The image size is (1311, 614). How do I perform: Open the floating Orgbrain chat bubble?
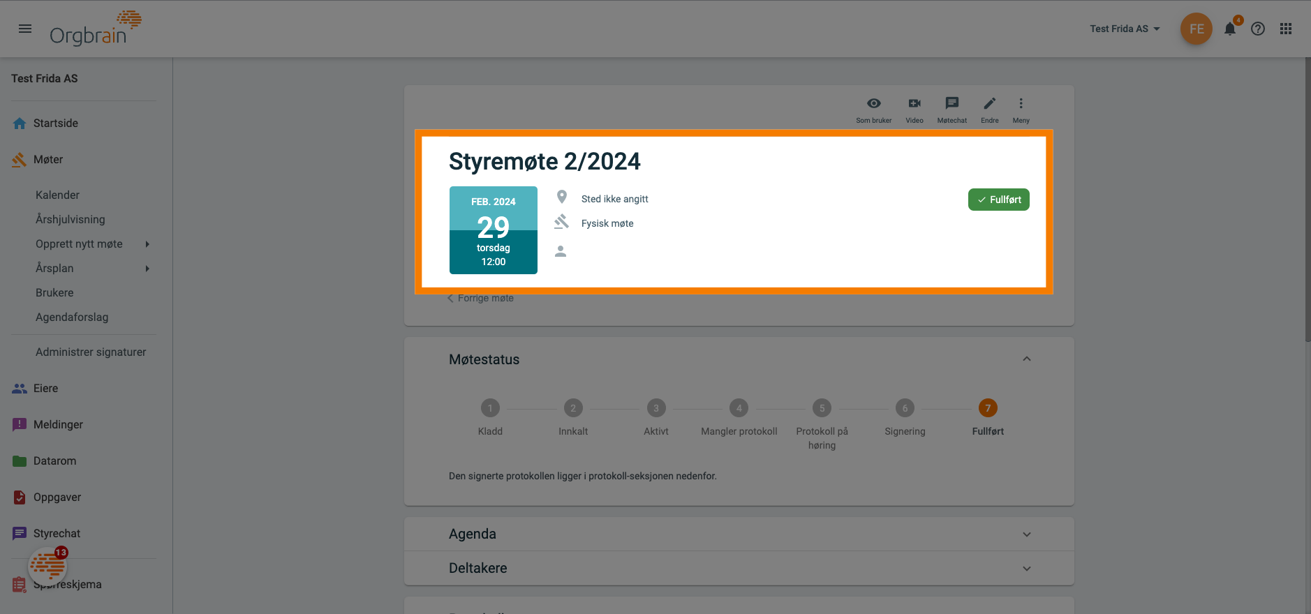47,566
